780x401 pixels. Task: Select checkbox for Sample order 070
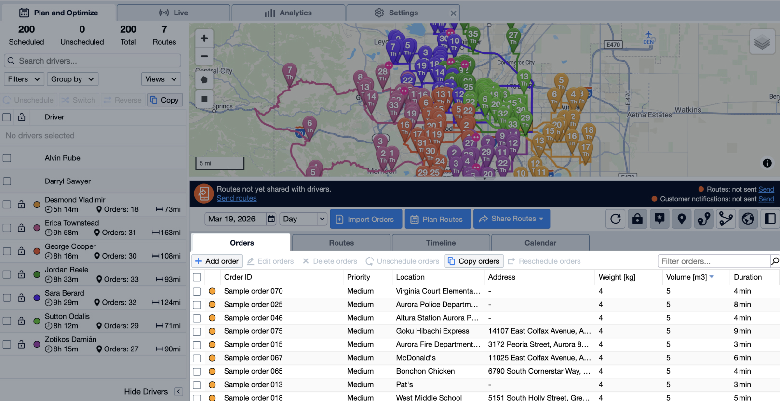197,291
